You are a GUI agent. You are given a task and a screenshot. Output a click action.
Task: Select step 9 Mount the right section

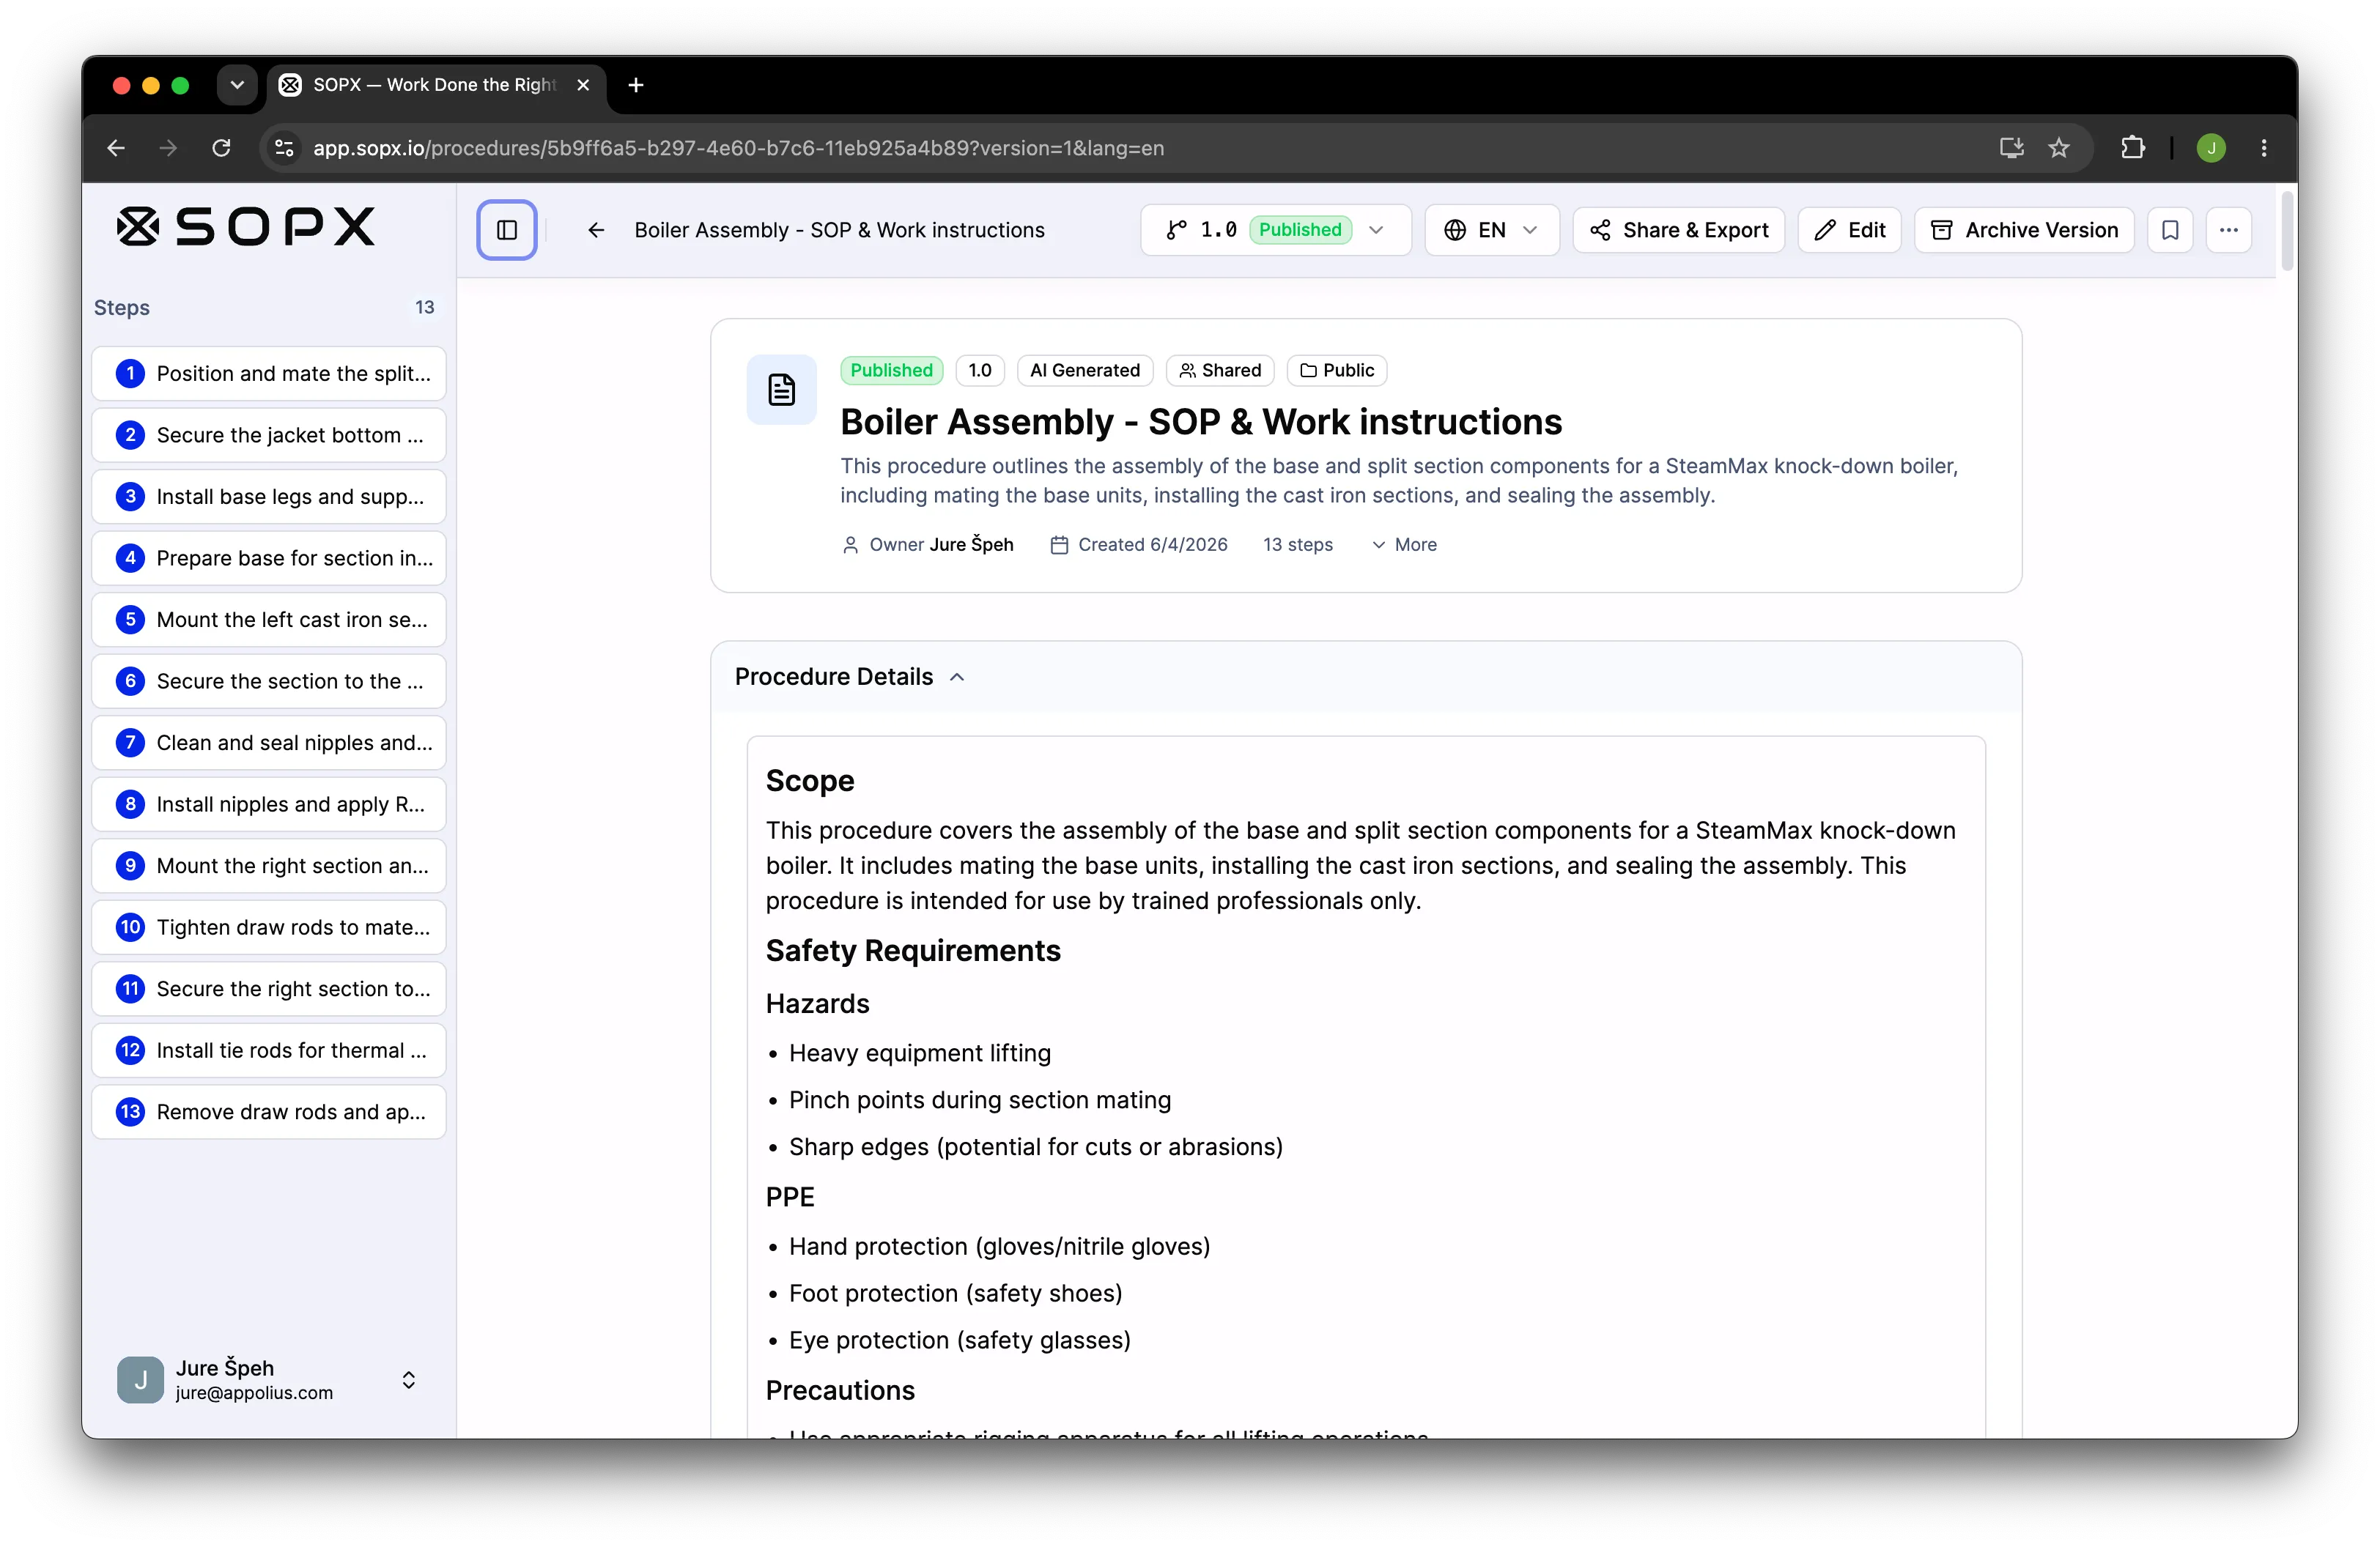(x=269, y=866)
